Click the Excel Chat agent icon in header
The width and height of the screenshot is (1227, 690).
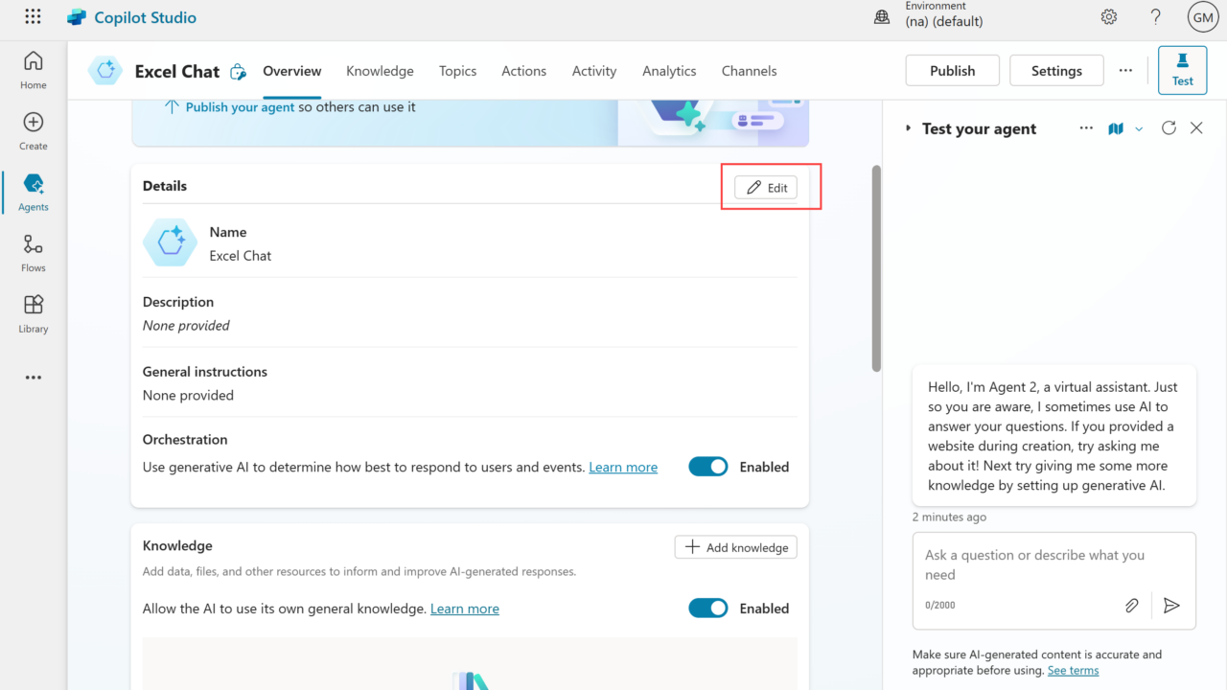tap(104, 71)
